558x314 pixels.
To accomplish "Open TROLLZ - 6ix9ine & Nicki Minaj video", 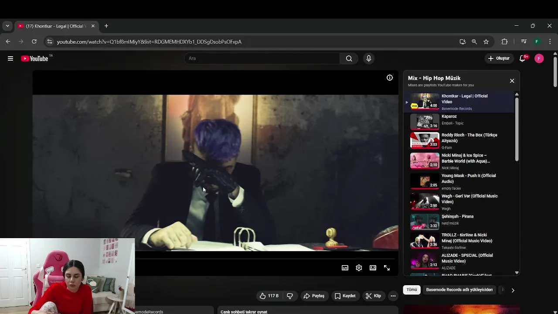I will click(459, 241).
